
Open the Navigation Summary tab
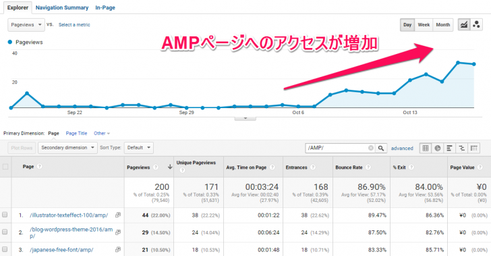tap(62, 7)
